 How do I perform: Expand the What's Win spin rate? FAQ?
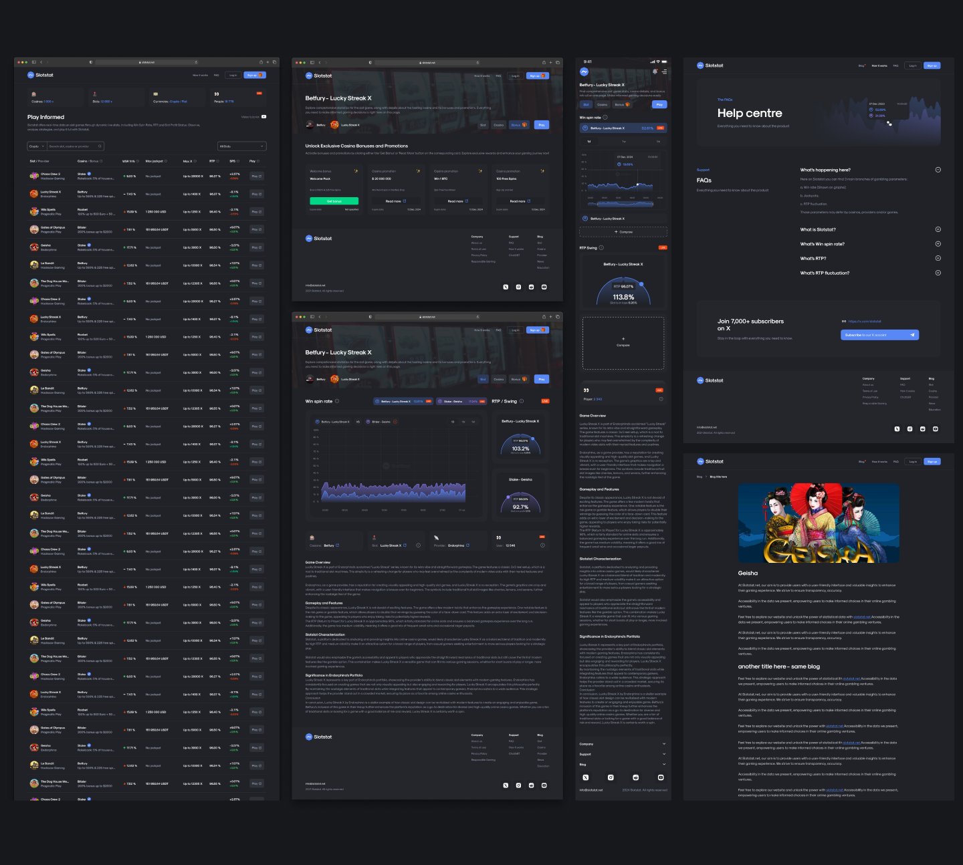click(938, 244)
